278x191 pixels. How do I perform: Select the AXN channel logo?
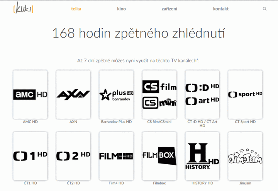[73, 94]
